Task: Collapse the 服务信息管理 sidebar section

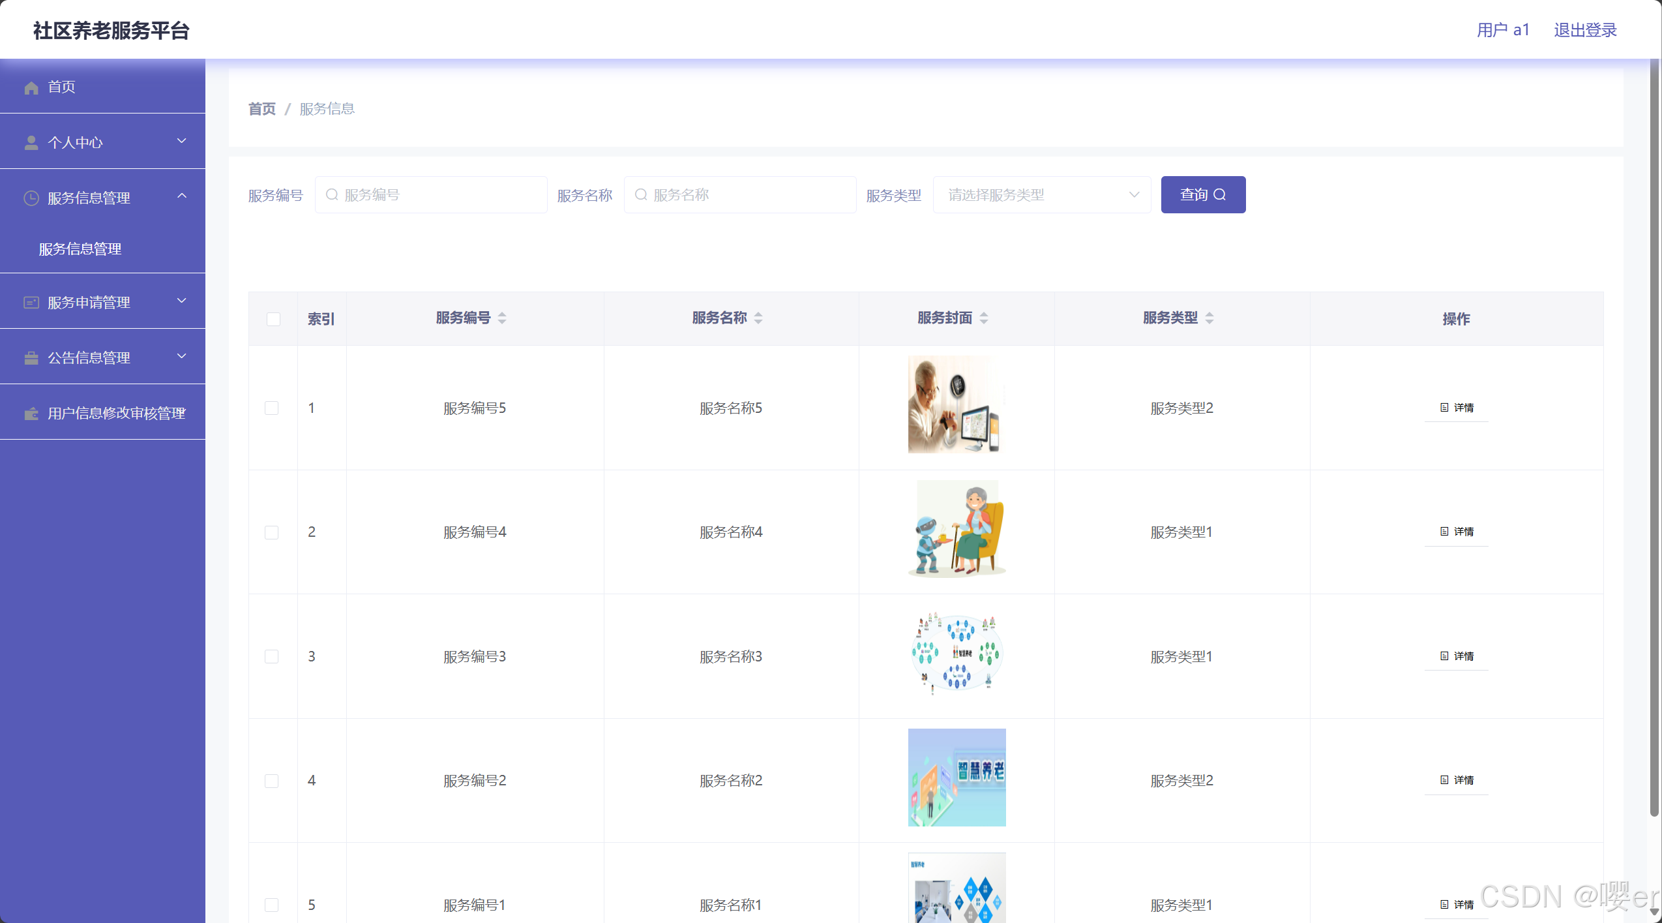Action: [x=181, y=197]
